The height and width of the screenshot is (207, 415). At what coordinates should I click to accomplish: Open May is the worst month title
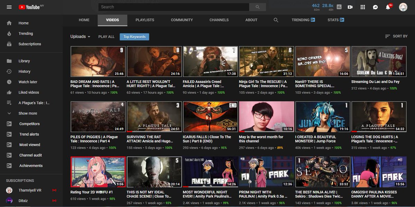(261, 139)
